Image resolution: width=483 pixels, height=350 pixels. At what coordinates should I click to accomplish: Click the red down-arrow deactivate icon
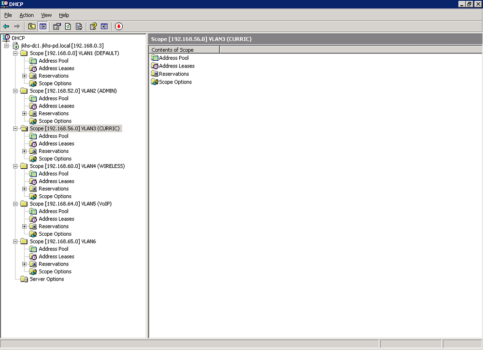[119, 27]
